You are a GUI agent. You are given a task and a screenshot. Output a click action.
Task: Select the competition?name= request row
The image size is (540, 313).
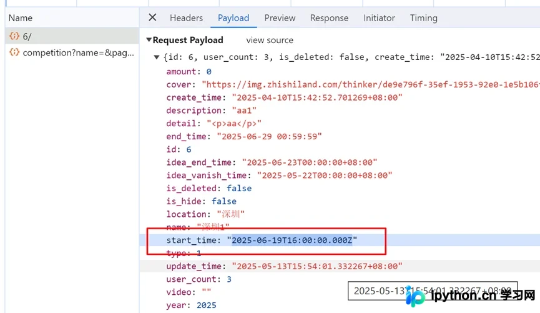[x=72, y=52]
